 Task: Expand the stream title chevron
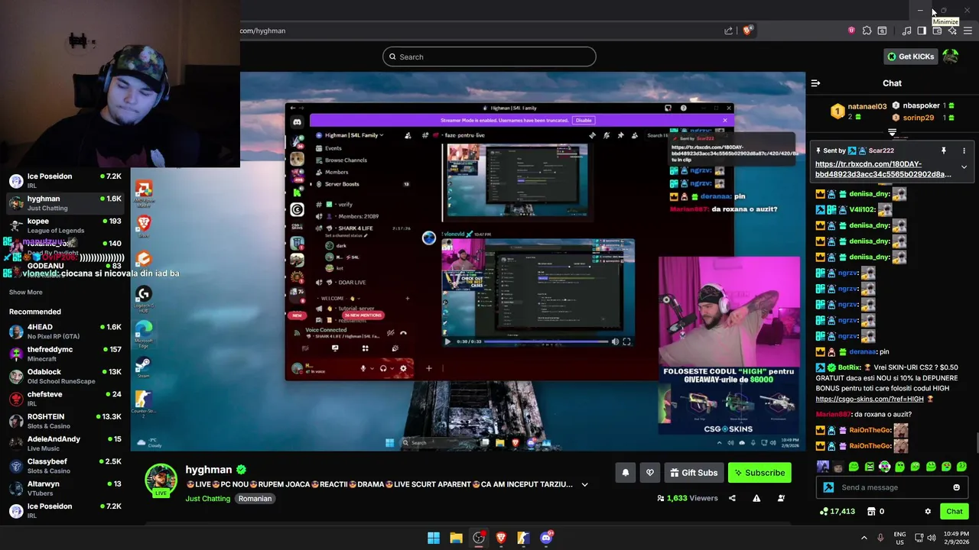tap(584, 484)
